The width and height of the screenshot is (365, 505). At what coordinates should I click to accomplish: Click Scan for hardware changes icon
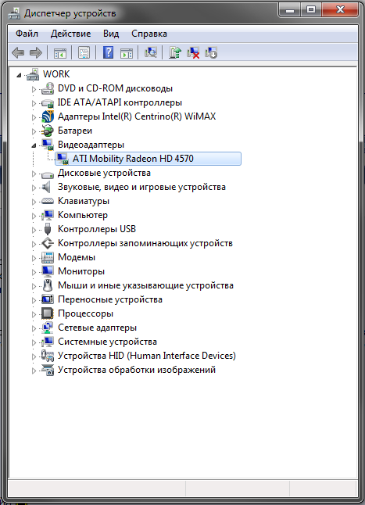(x=151, y=52)
